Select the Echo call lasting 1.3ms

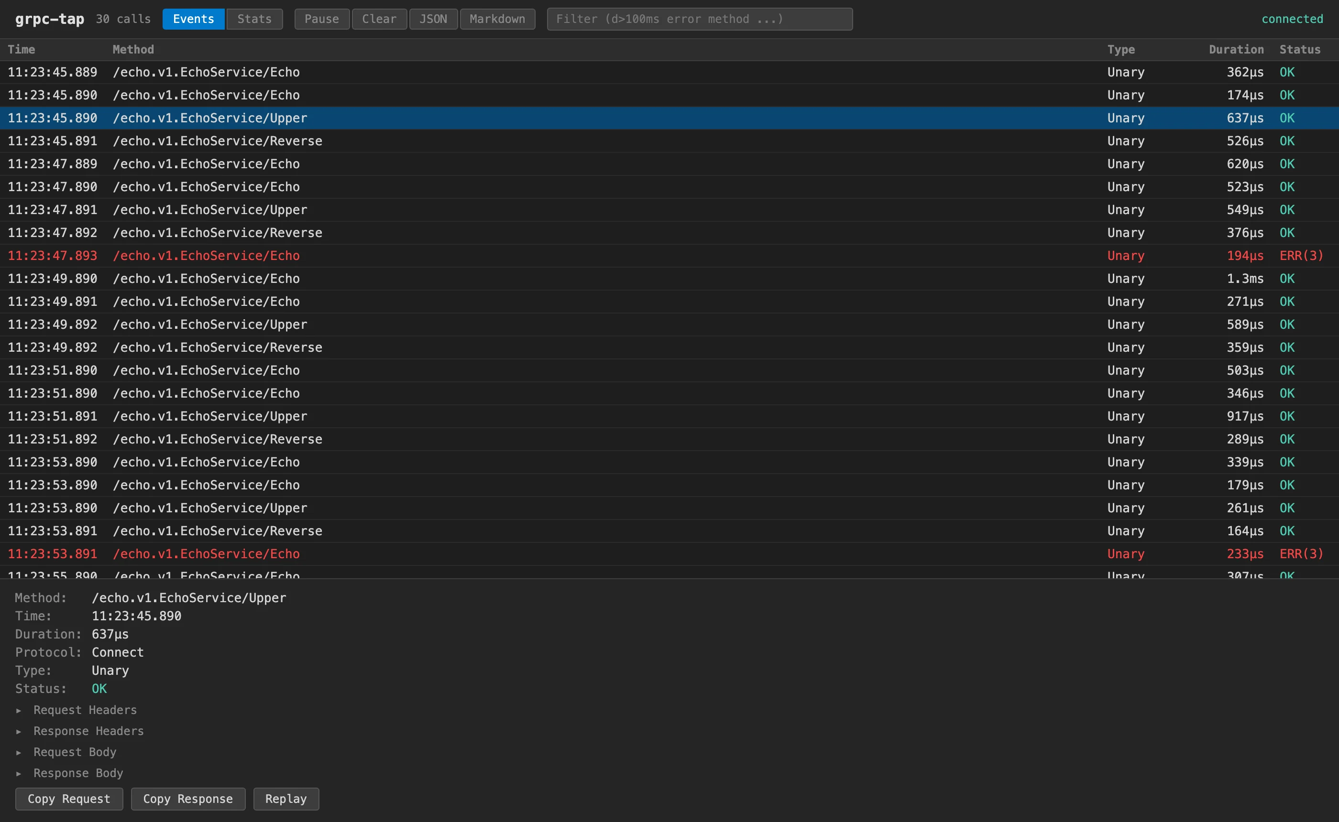click(669, 279)
